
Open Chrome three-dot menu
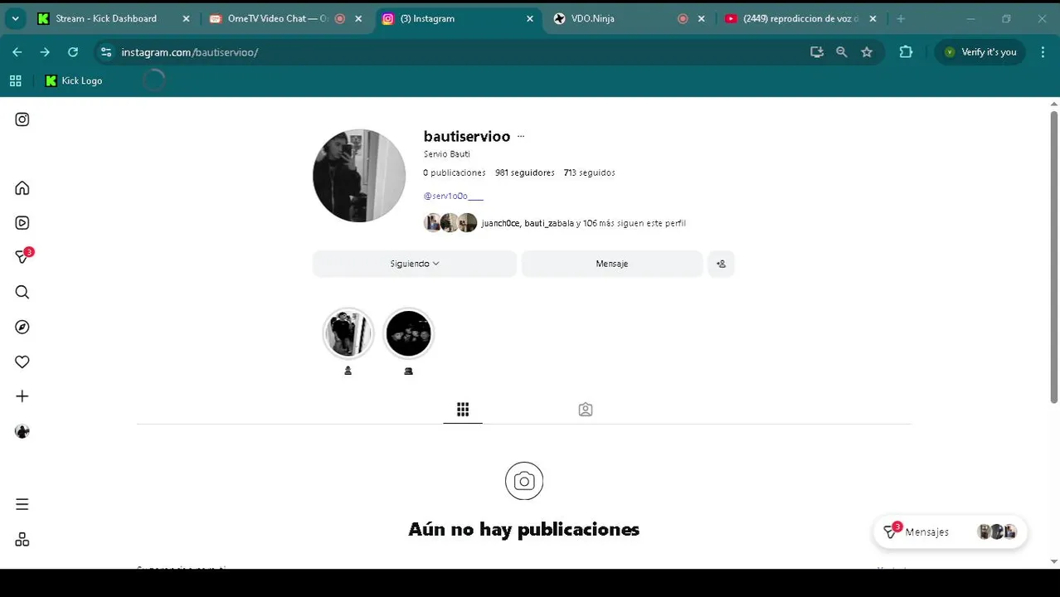pos(1043,52)
